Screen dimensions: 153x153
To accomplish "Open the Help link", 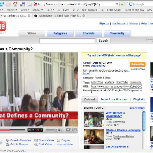I will [x=144, y=24].
